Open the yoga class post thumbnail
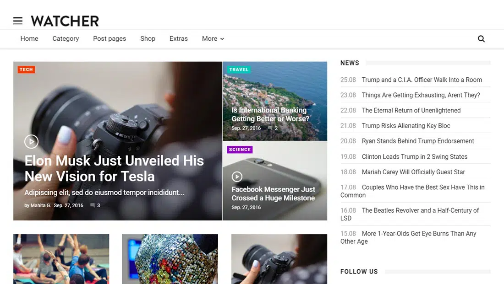The height and width of the screenshot is (284, 504). [61, 259]
